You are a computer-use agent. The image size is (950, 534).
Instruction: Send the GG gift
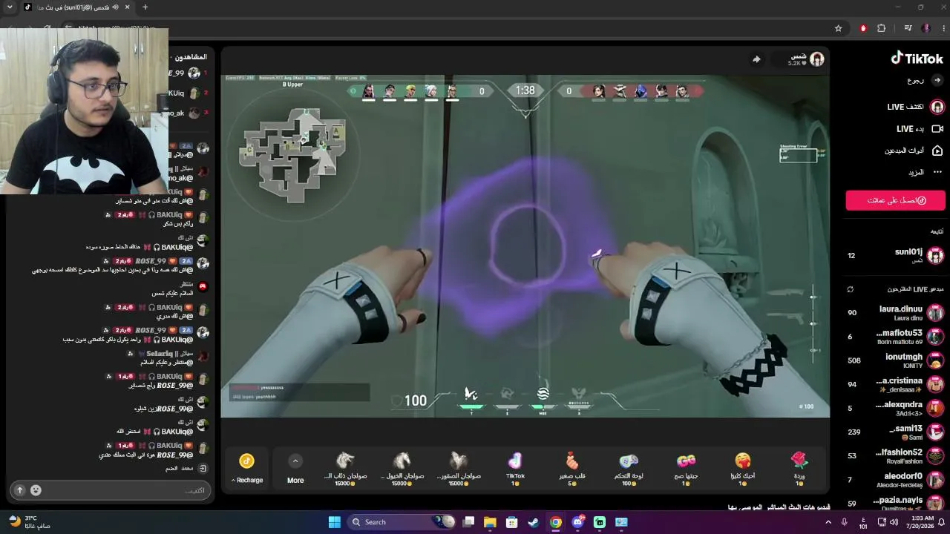click(686, 468)
